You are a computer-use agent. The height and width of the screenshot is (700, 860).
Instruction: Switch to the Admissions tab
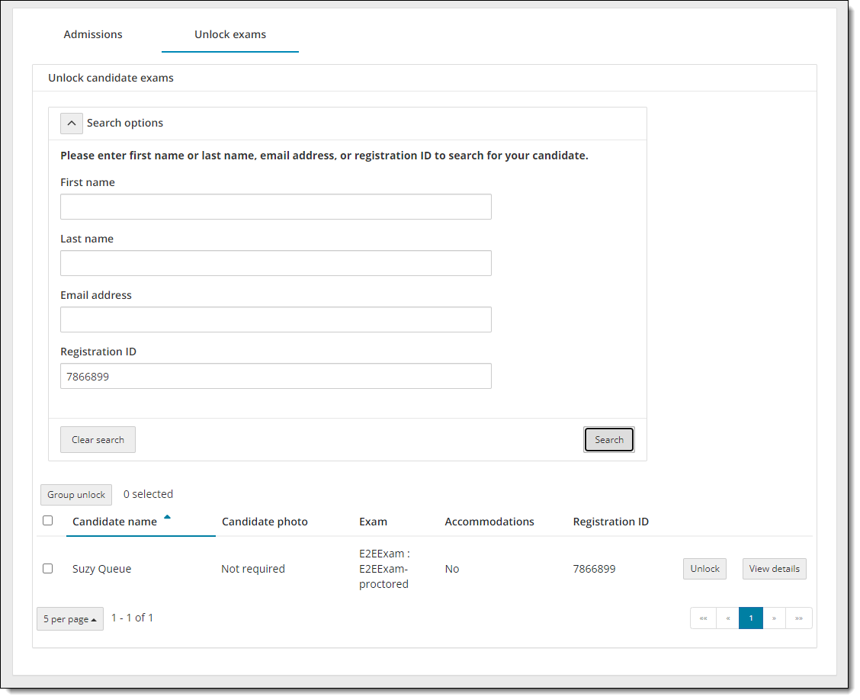point(93,34)
